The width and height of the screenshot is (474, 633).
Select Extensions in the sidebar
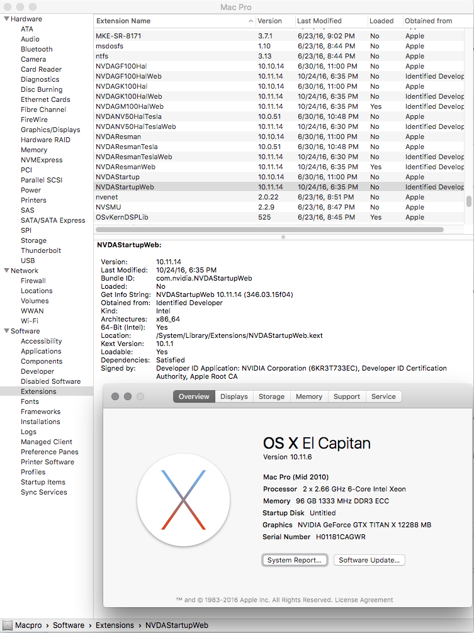[x=47, y=391]
